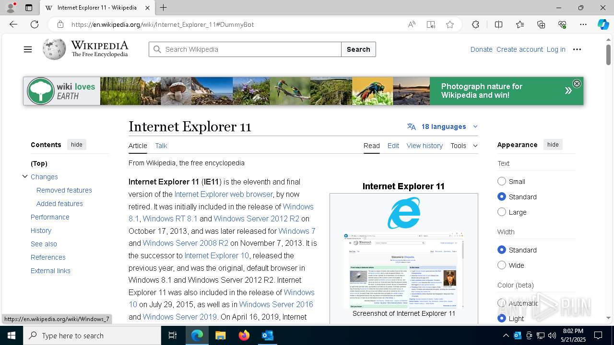
Task: Click the Log in link
Action: (556, 49)
